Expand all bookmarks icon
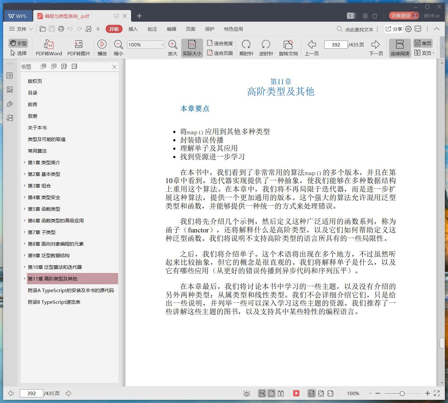448x403 pixels. [x=44, y=66]
